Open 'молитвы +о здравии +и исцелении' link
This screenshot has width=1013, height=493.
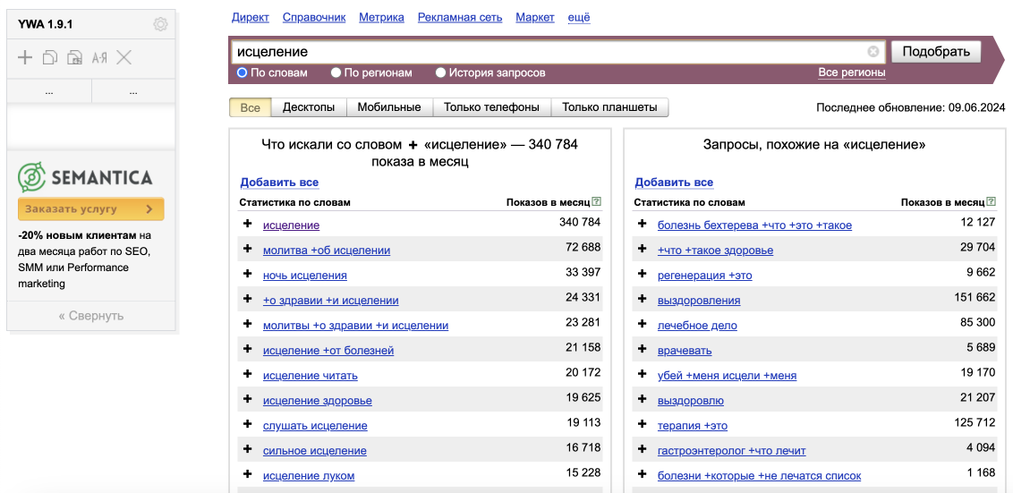click(355, 326)
